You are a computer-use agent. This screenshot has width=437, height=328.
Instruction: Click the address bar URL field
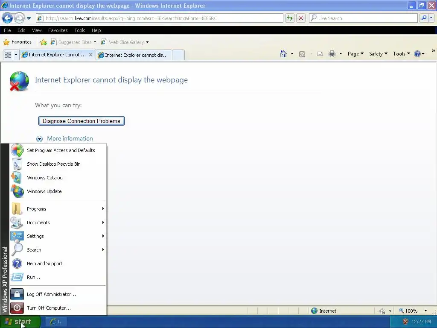click(160, 18)
